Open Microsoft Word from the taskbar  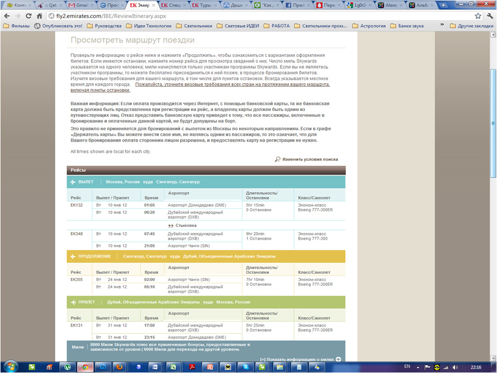click(155, 367)
